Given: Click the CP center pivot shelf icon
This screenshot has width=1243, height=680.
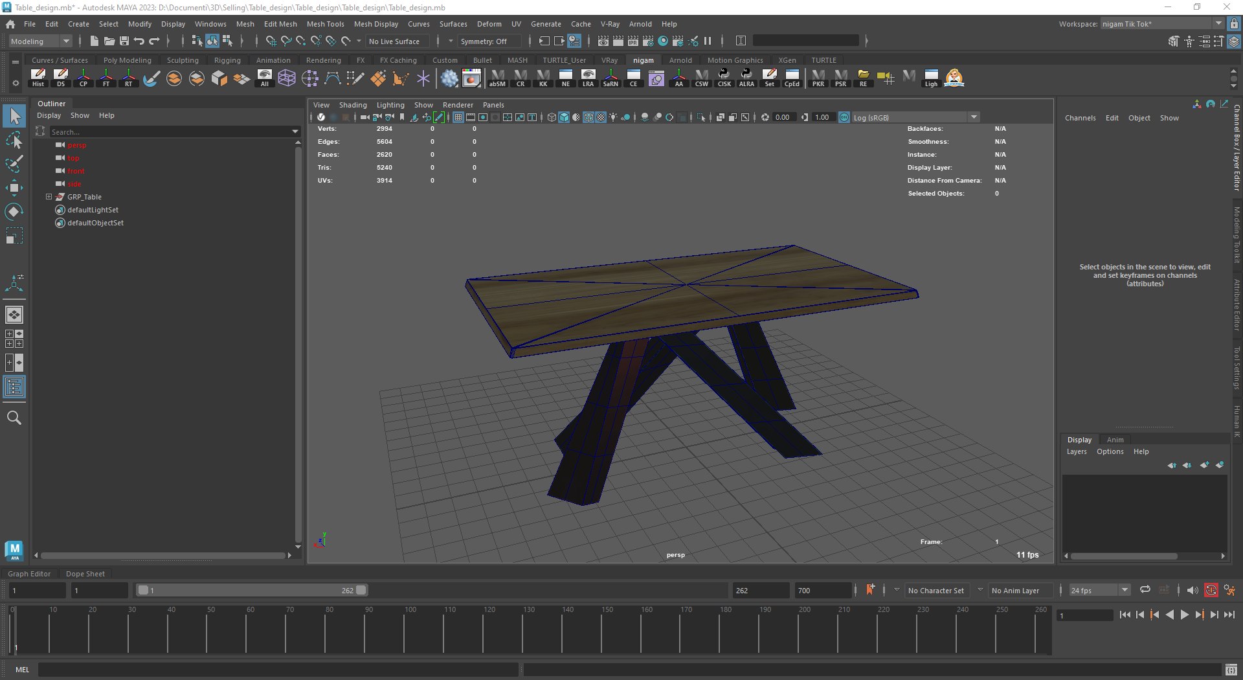Looking at the screenshot, I should tap(84, 78).
